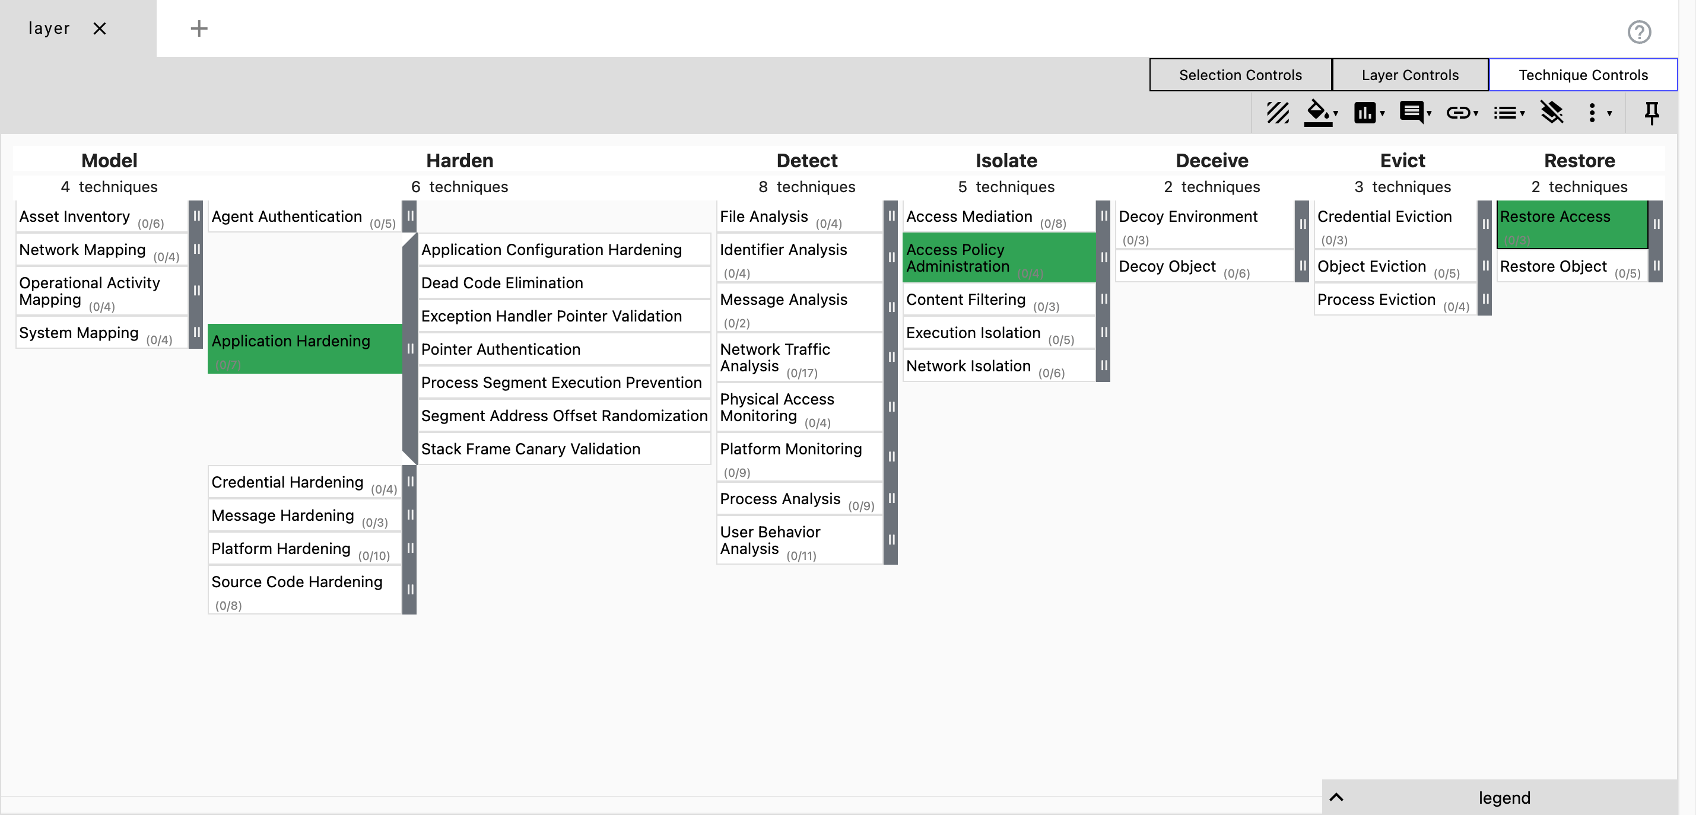Expand Network Traffic Analysis sub-techniques handle
The image size is (1696, 815).
pos(891,357)
